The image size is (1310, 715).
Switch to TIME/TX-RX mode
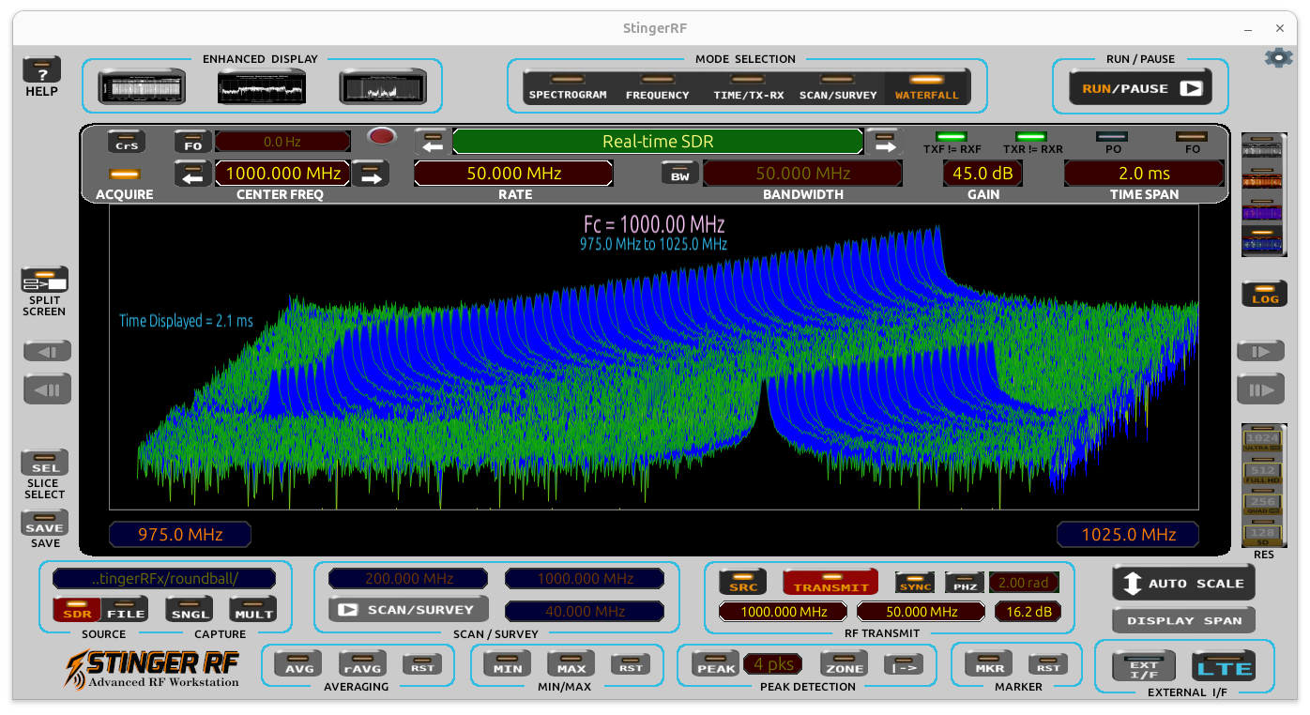coord(748,87)
